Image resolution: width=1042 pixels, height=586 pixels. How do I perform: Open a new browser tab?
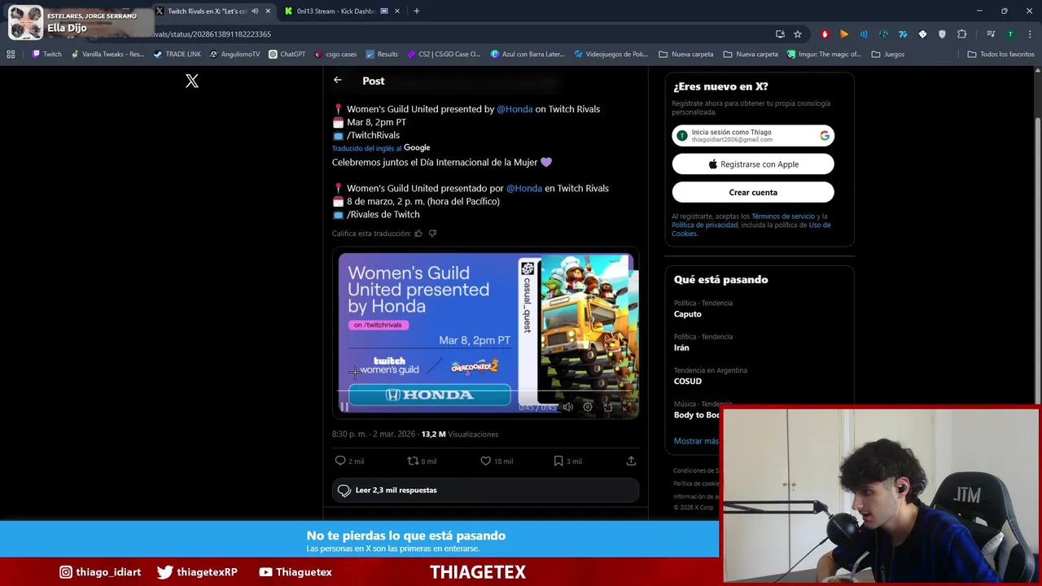coord(417,11)
